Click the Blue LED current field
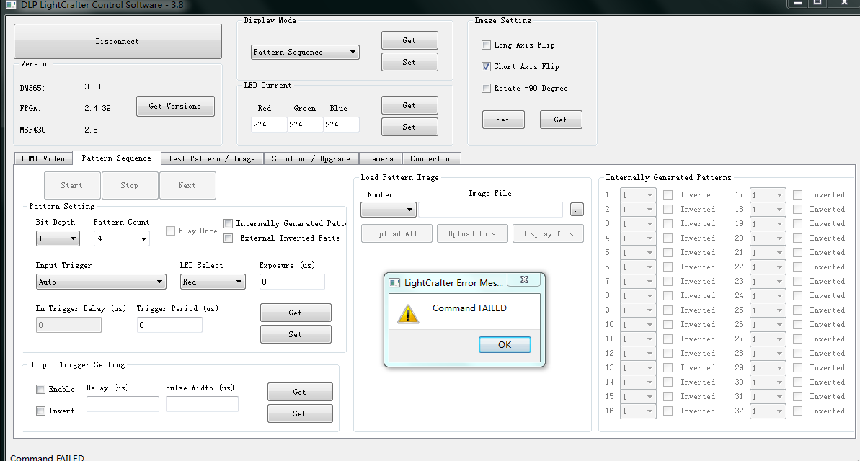 coord(341,125)
